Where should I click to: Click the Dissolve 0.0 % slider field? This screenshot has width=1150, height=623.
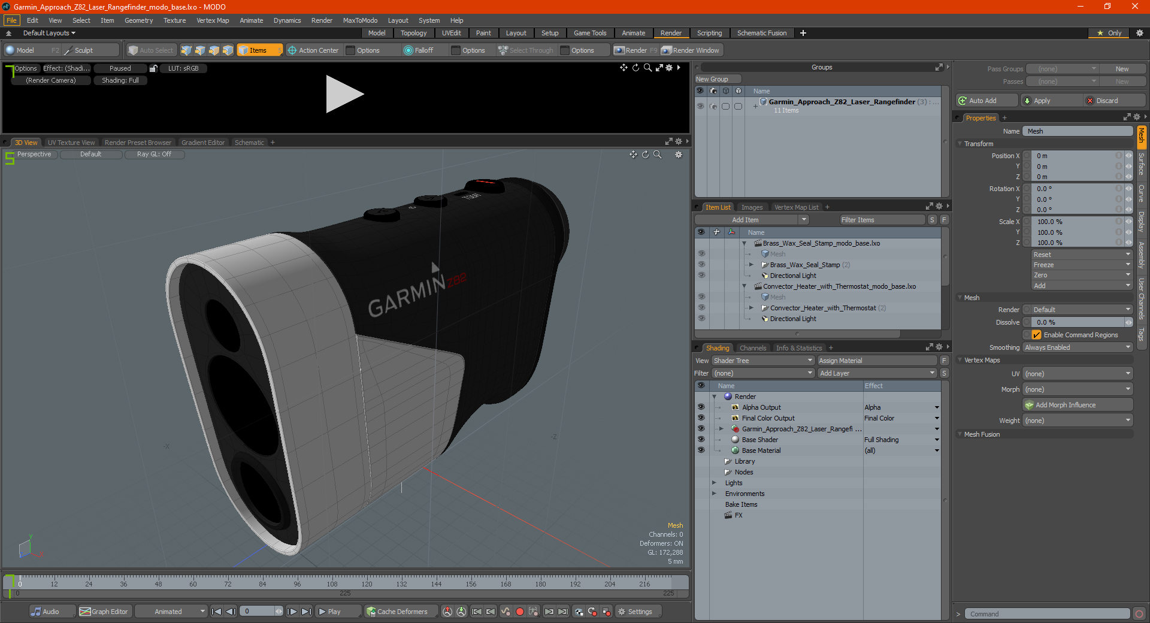[1078, 322]
